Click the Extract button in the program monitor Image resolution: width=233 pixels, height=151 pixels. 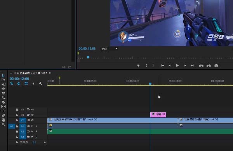(209, 65)
